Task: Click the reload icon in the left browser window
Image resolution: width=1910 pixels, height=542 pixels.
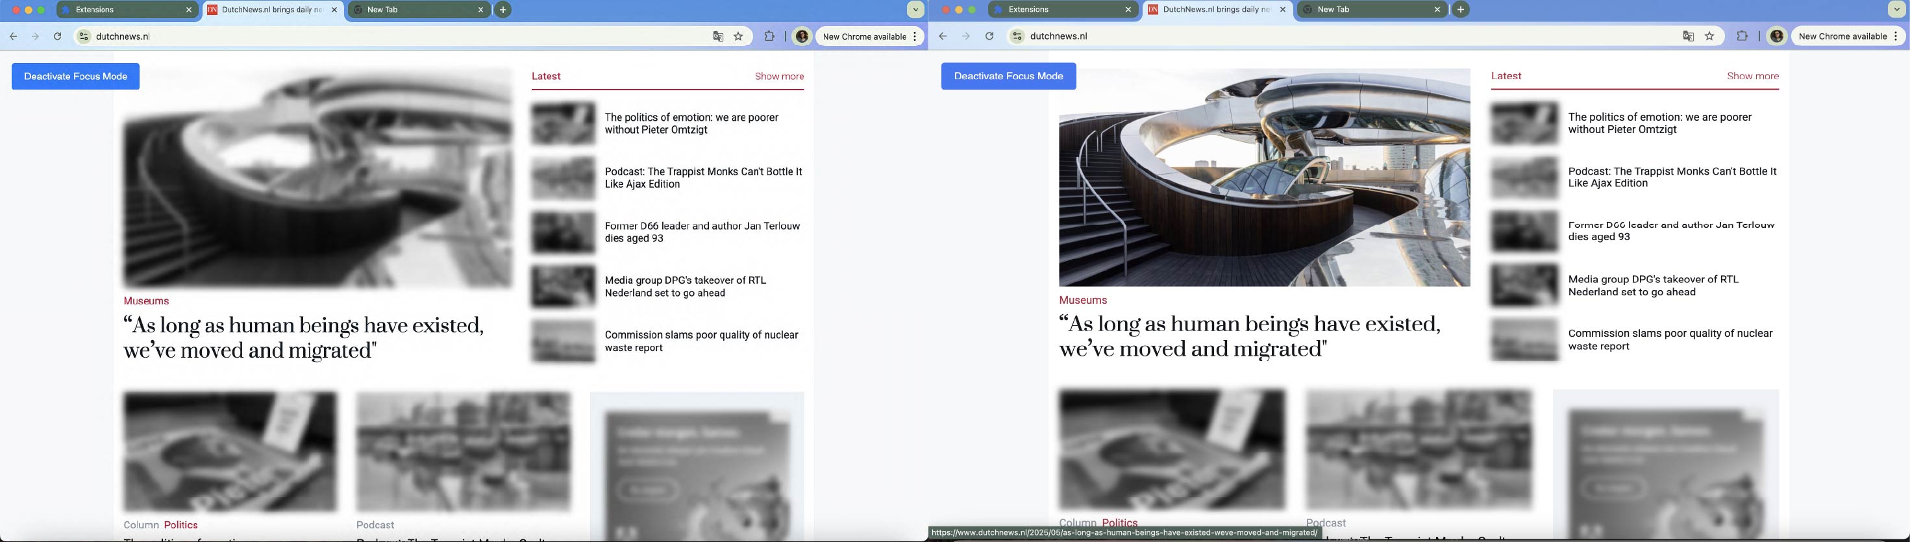Action: pyautogui.click(x=58, y=36)
